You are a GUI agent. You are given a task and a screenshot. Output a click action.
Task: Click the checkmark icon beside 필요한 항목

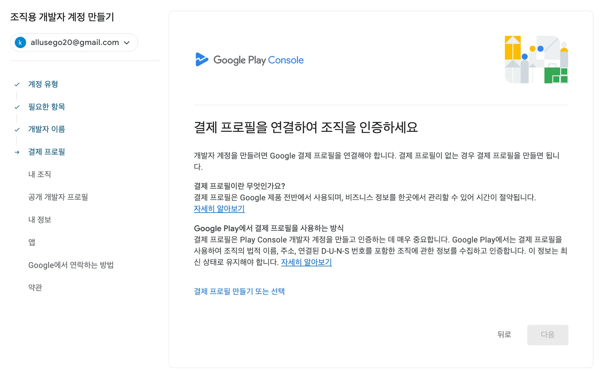pyautogui.click(x=17, y=107)
